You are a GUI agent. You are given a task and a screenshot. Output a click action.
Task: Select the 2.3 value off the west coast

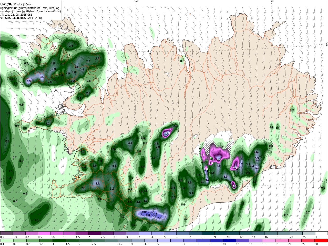click(7, 141)
